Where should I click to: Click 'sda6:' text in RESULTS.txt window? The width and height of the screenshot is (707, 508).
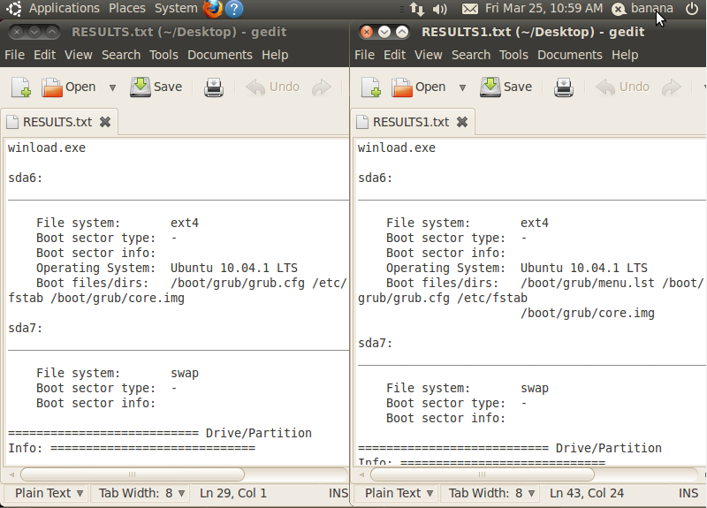[x=26, y=178]
